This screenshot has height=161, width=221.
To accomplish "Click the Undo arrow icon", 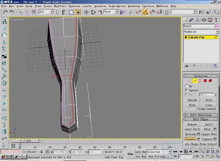I will pos(5,12).
